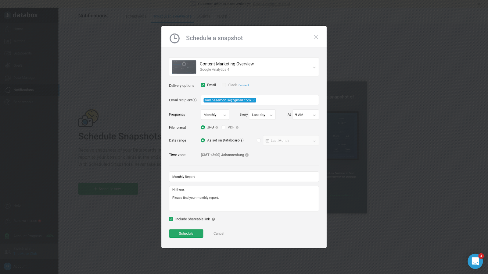The width and height of the screenshot is (488, 274).
Task: Click the camera and clock snapshot illustration
Action: pos(88,118)
